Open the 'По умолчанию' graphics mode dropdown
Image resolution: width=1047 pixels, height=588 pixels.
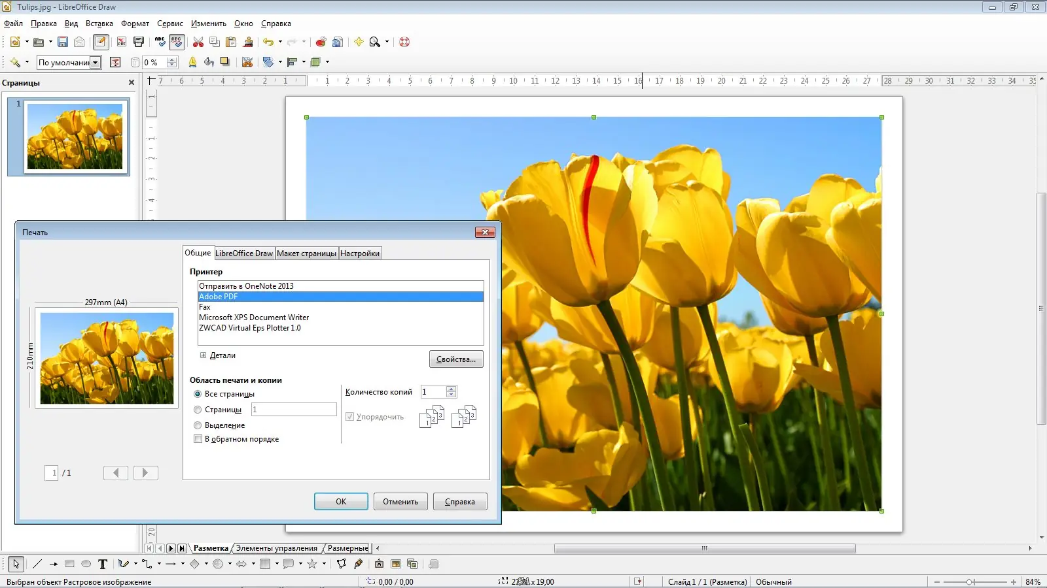click(x=96, y=63)
